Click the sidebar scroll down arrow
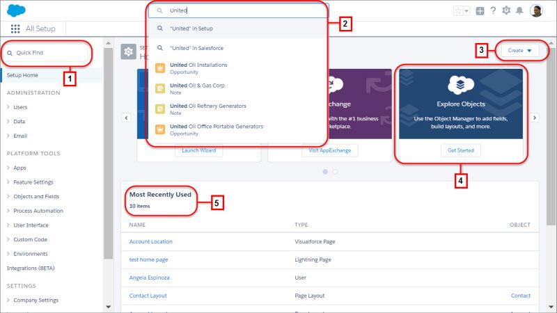 109,307
